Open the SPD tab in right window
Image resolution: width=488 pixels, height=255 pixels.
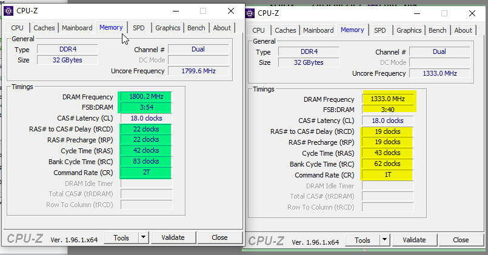(379, 30)
